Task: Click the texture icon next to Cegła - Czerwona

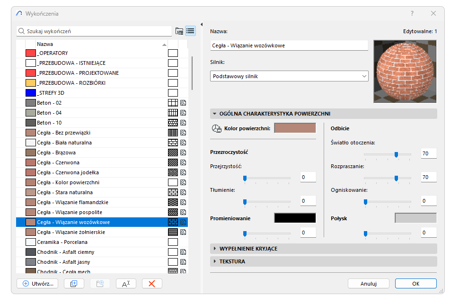Action: [184, 162]
